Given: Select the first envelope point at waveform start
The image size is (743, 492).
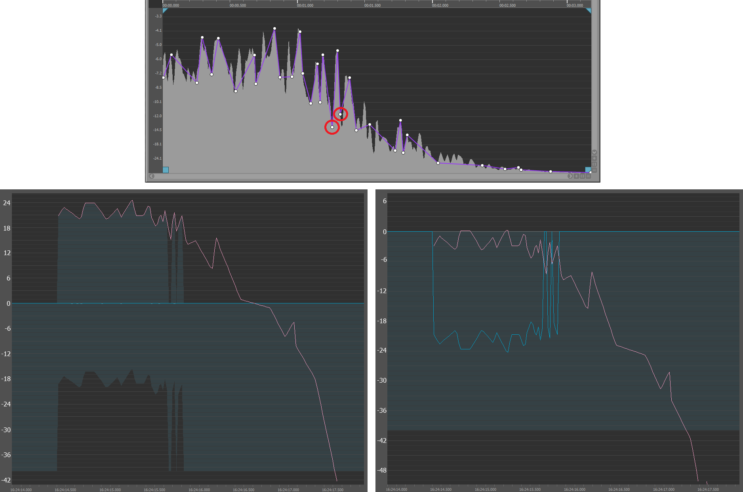Looking at the screenshot, I should [164, 78].
